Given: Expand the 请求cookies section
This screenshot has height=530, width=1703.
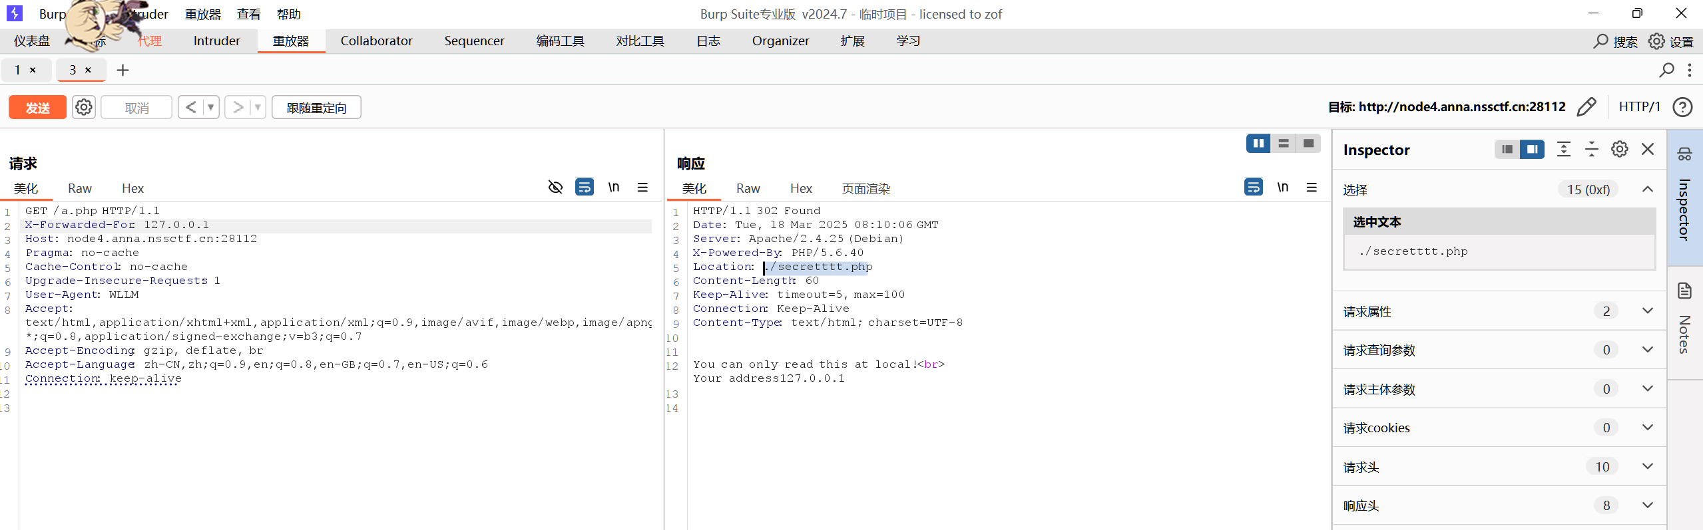Looking at the screenshot, I should [x=1647, y=428].
